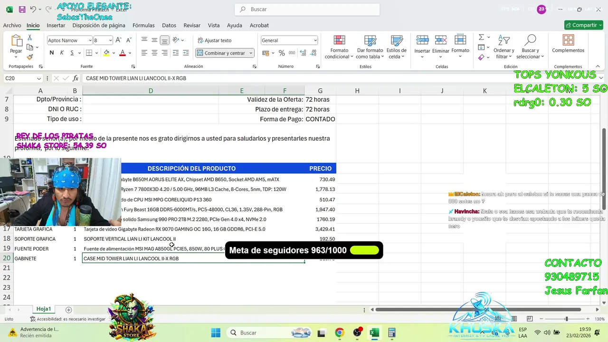Toggle underline S formatting
The image size is (608, 342).
click(x=72, y=53)
